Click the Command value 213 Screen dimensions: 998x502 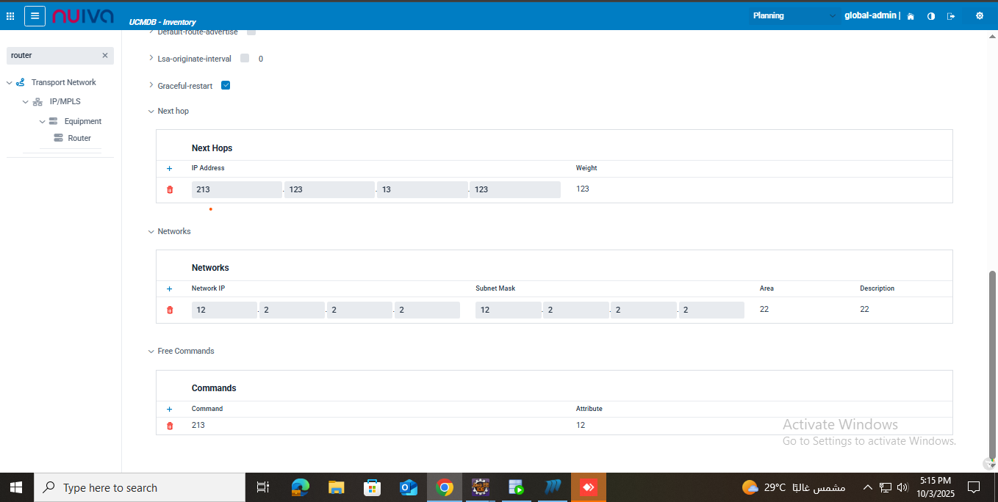tap(198, 425)
